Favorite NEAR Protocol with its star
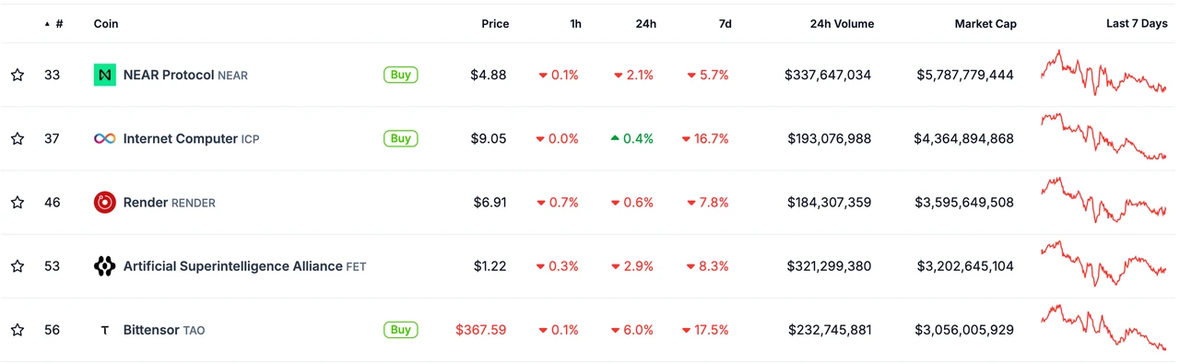 pos(18,75)
